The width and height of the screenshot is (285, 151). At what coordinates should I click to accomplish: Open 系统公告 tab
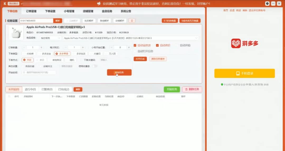tap(126, 11)
